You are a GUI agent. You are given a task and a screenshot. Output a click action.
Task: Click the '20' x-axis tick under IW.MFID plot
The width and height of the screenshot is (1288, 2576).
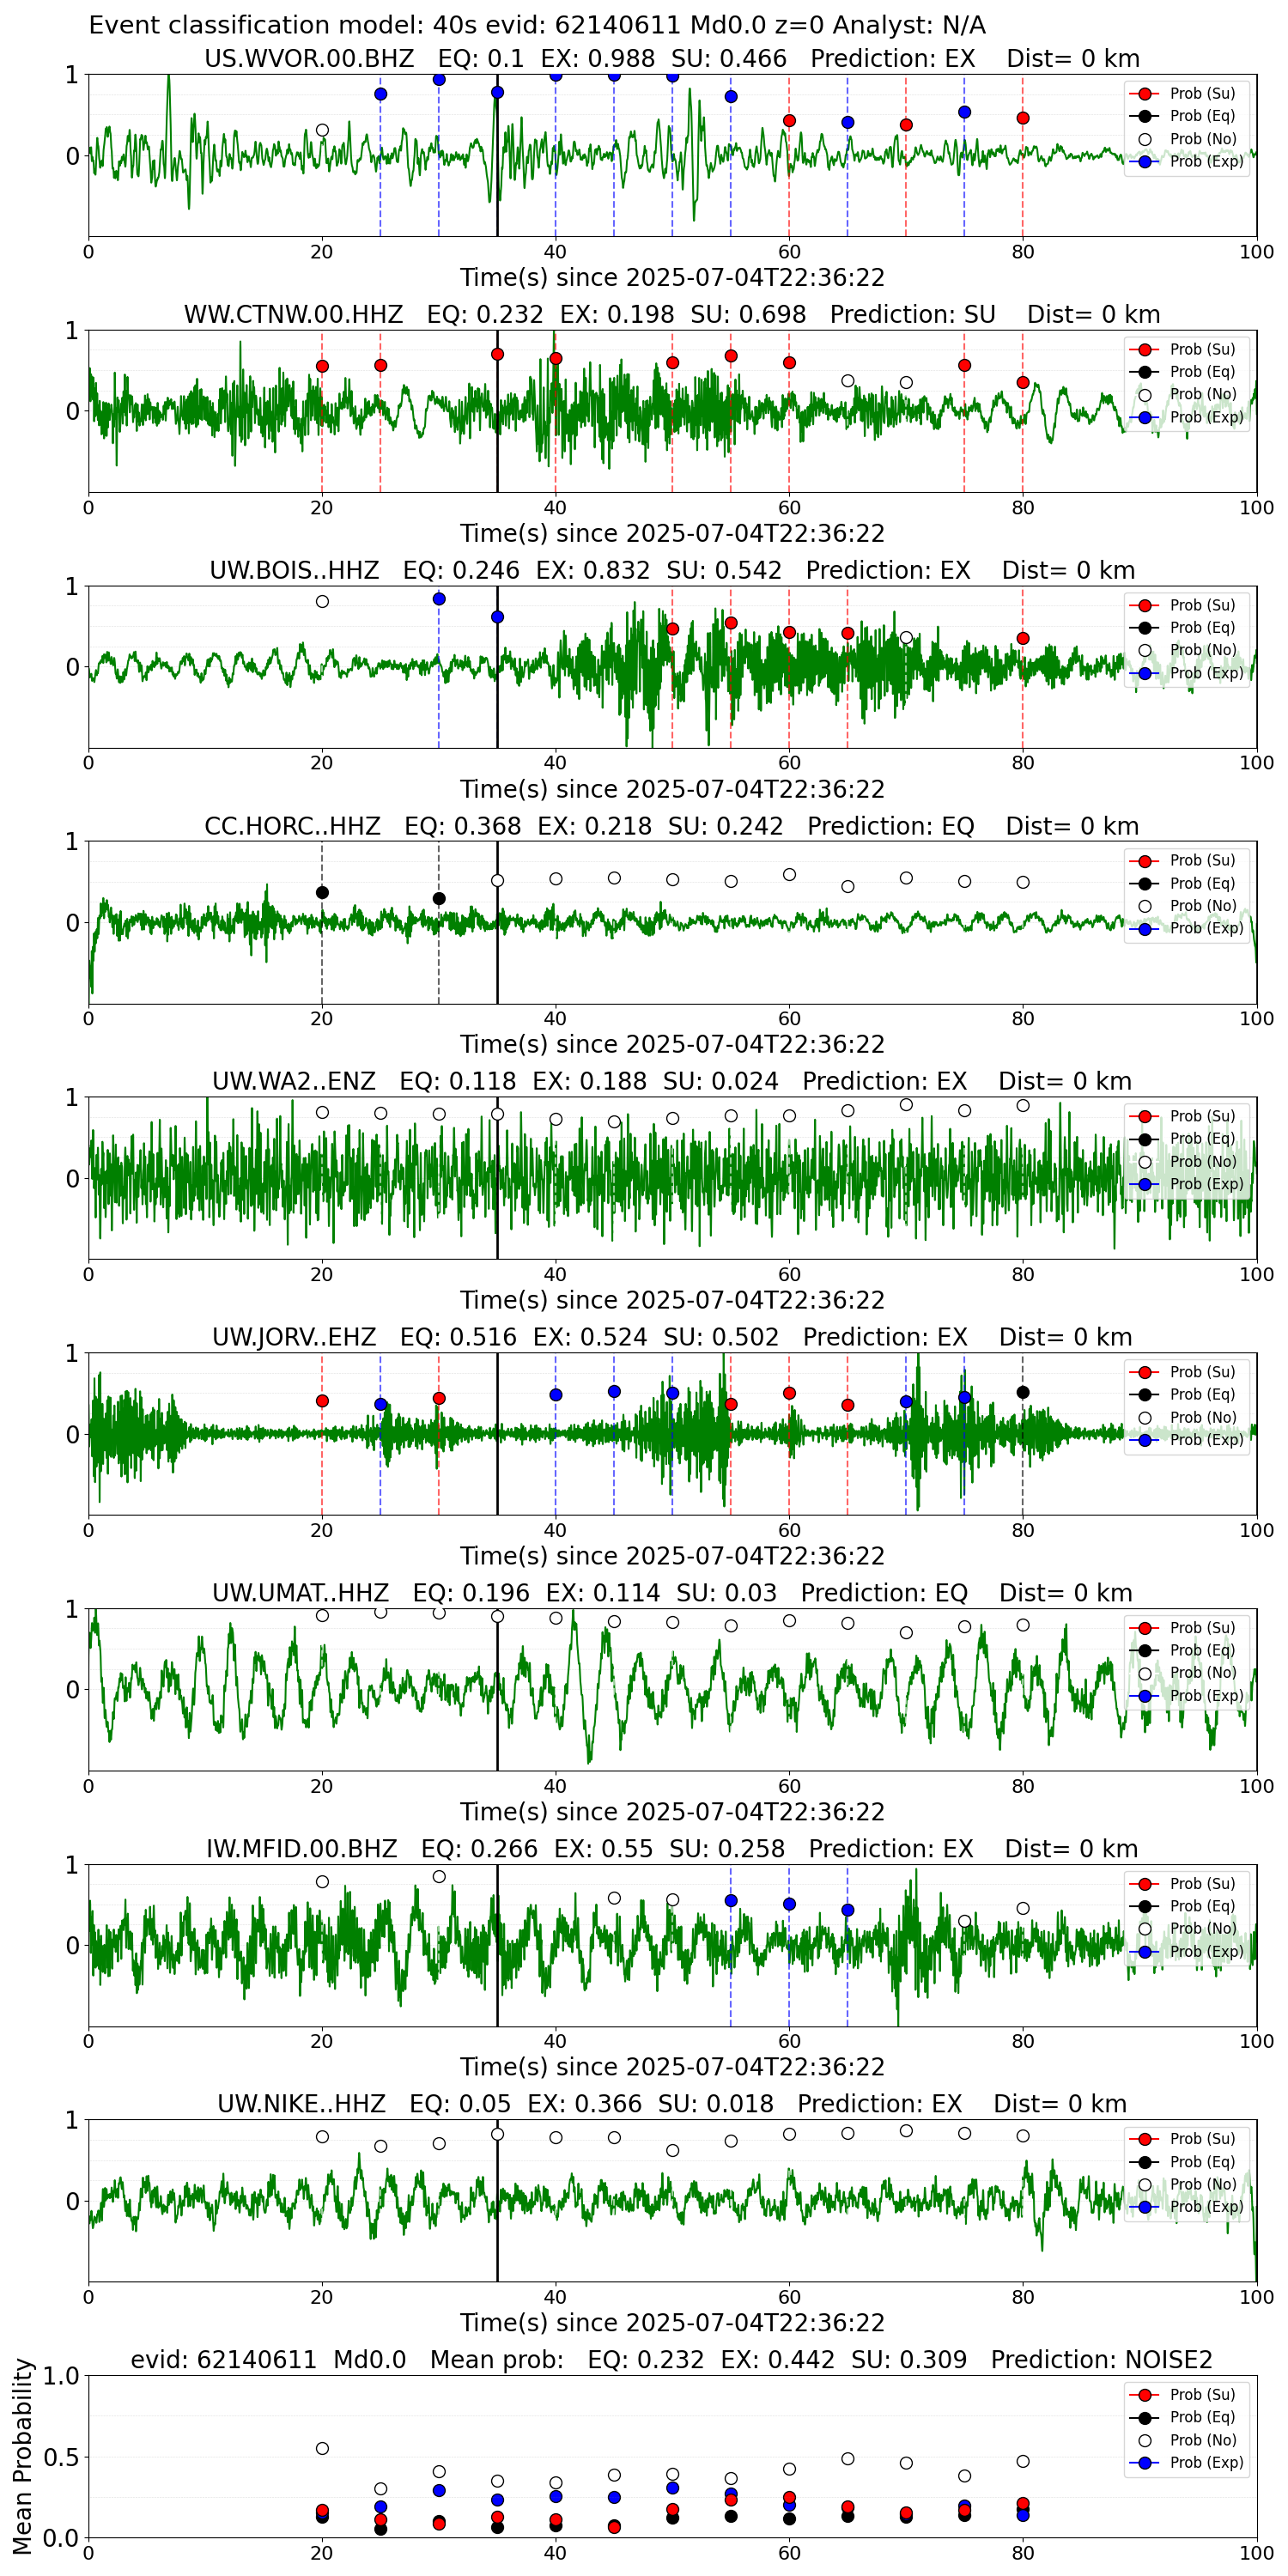(322, 2042)
